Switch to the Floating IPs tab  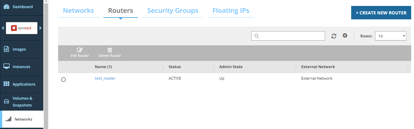[x=231, y=11]
